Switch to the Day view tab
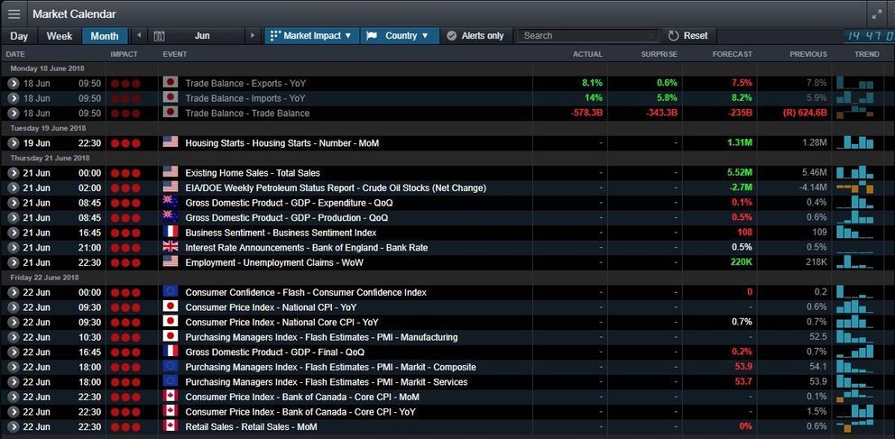This screenshot has height=439, width=895. pos(19,36)
